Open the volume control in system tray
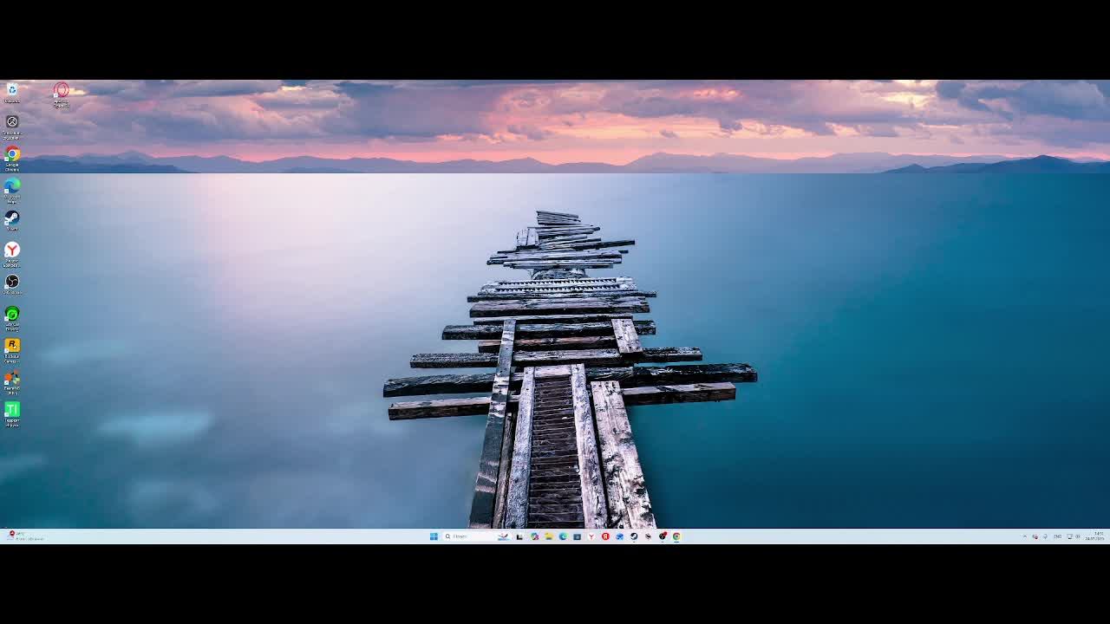The image size is (1110, 624). [1078, 536]
